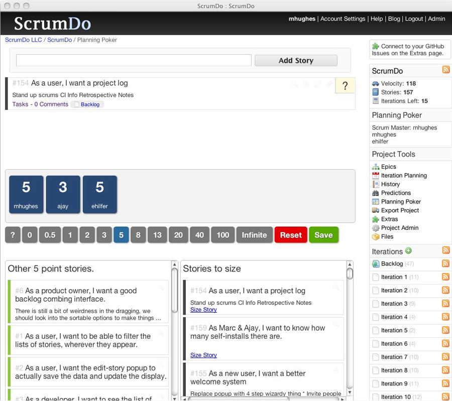Select the 13 point card
This screenshot has width=452, height=401.
point(157,235)
